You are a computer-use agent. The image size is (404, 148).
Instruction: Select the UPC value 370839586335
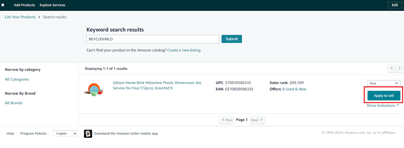coord(238,83)
